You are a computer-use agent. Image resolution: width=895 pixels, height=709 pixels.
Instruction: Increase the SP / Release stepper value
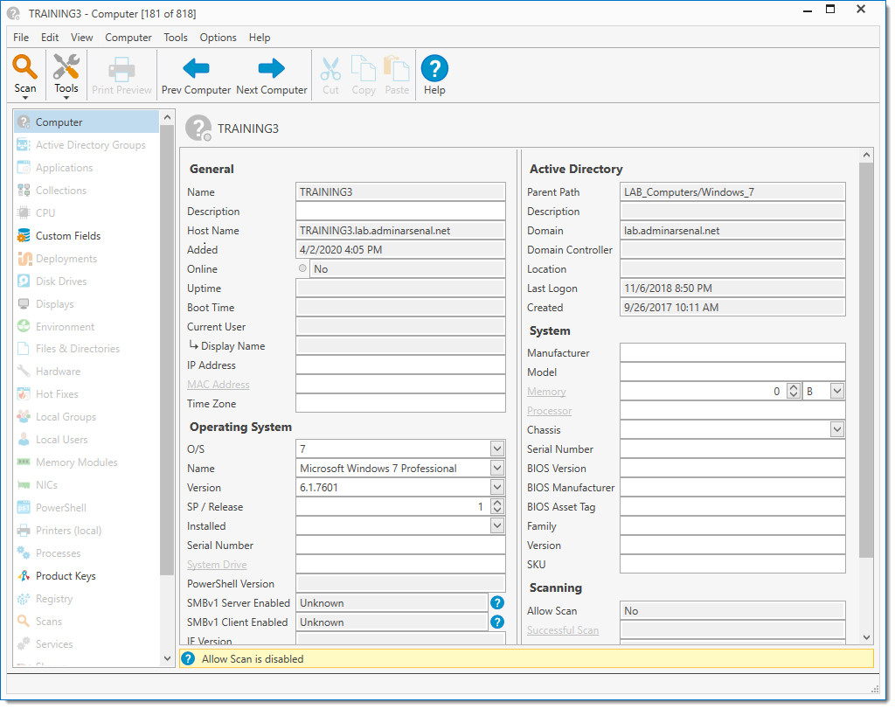tap(497, 503)
